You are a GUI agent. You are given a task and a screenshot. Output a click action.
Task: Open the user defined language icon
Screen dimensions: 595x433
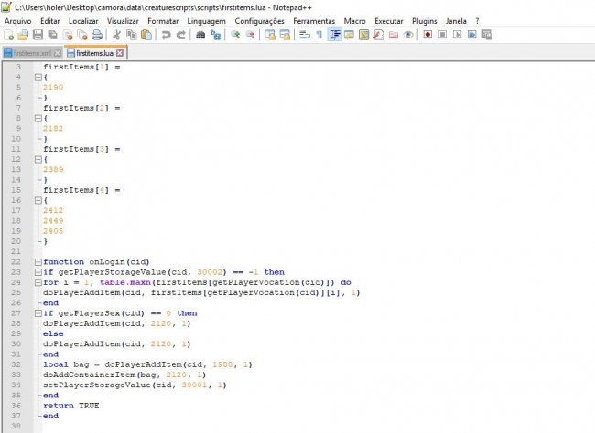[349, 36]
